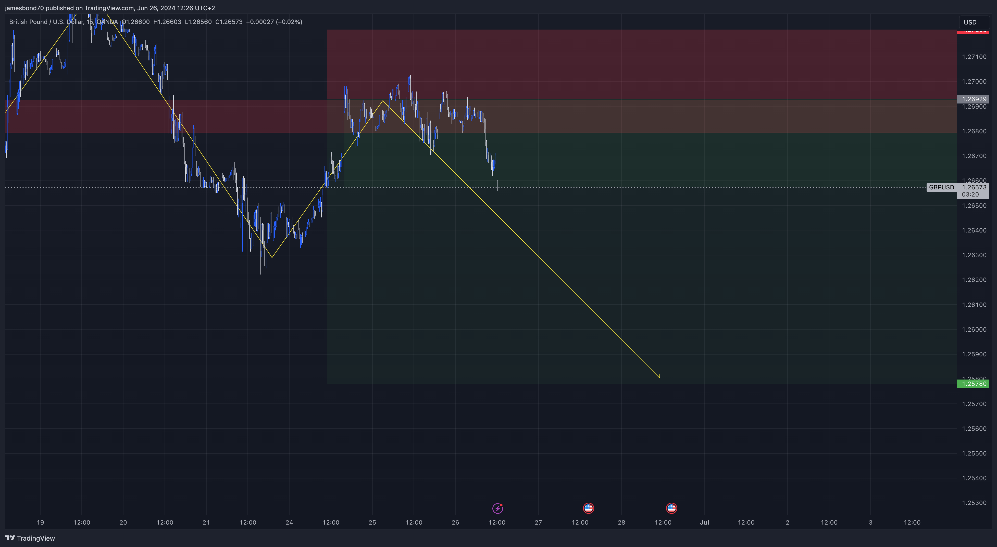Click the jamesbond70 published header text
The image size is (997, 547).
click(110, 8)
